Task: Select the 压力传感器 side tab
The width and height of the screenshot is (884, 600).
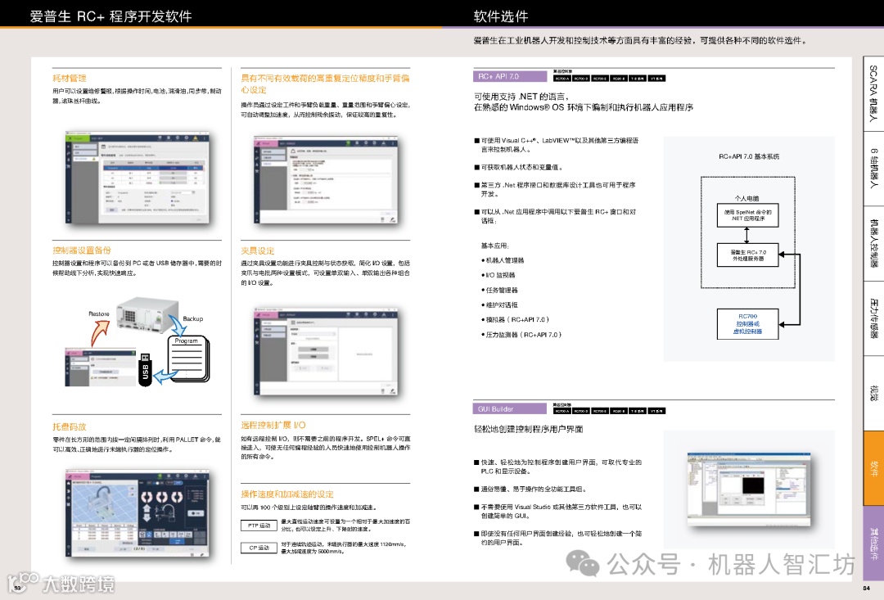Action: pyautogui.click(x=873, y=318)
